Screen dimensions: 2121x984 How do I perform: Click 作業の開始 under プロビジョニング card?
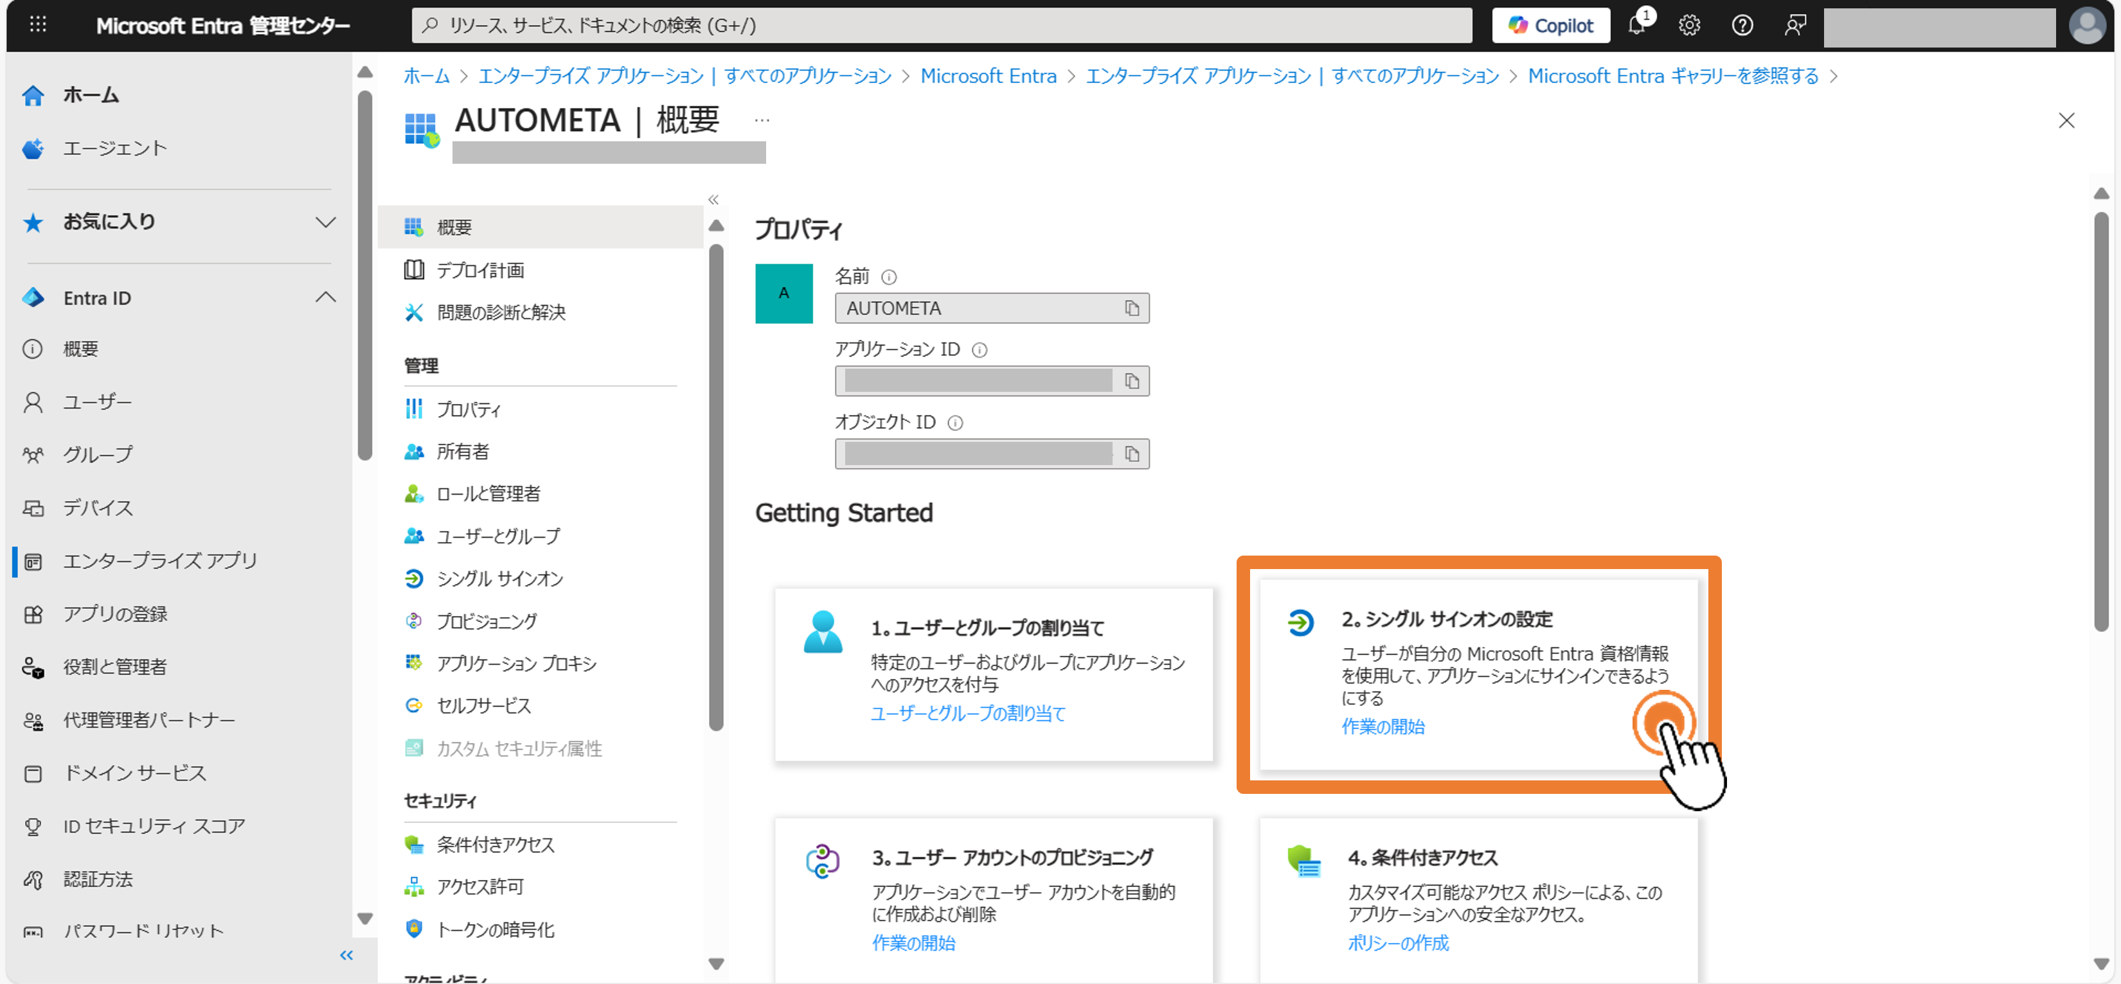914,944
